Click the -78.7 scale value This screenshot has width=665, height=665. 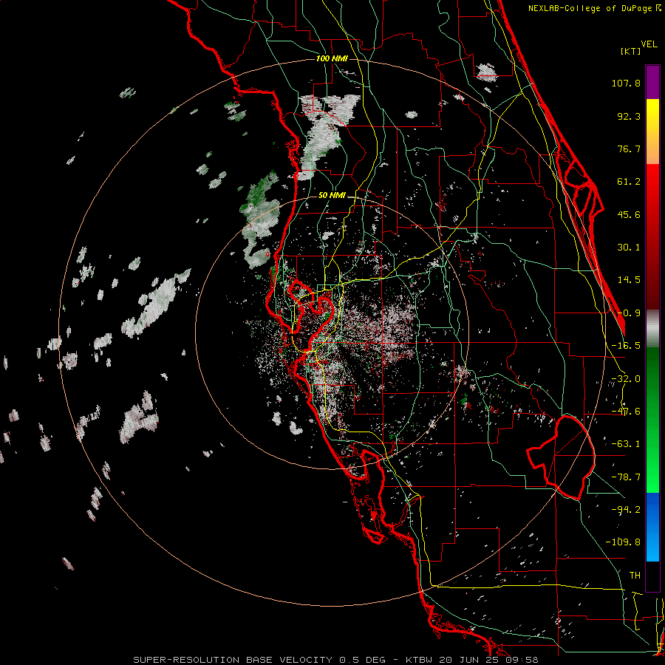pos(626,477)
